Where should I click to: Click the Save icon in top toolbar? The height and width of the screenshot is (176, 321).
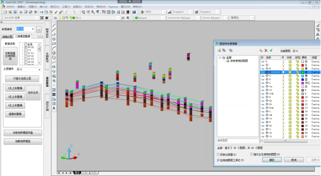15,12
